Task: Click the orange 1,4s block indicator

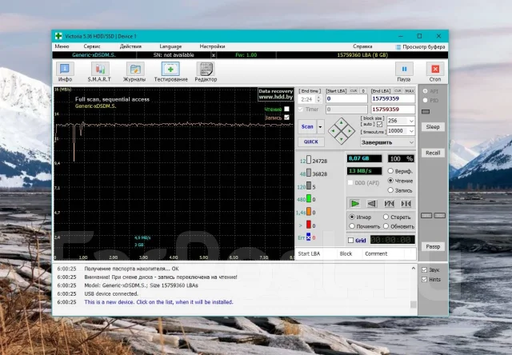Action: pos(309,212)
